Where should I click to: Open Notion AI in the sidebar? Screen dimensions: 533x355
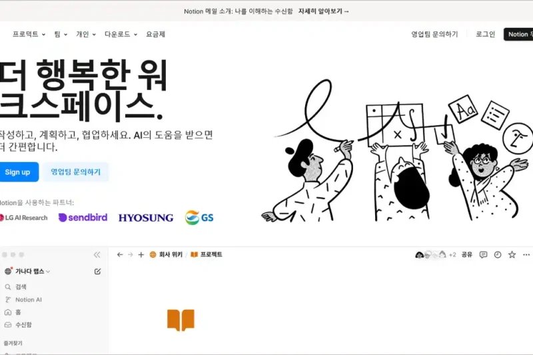pos(23,300)
